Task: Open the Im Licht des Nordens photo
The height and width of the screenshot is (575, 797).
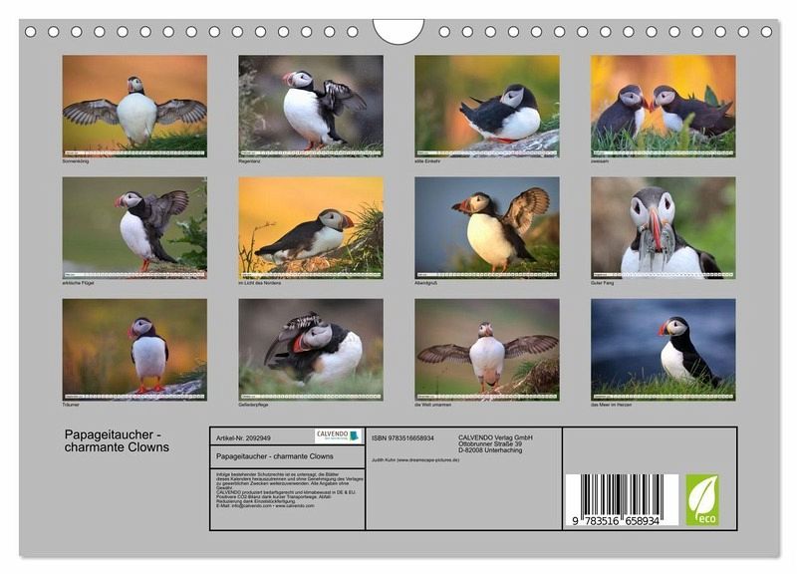Action: (311, 227)
